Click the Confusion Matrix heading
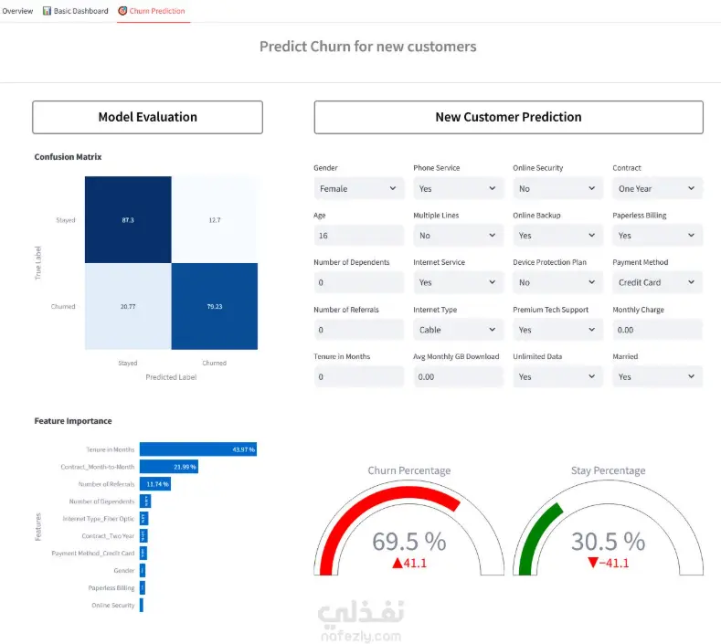The image size is (721, 644). coord(68,157)
